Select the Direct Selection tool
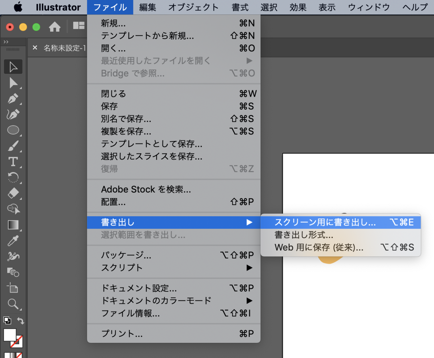This screenshot has width=434, height=358. 13,83
